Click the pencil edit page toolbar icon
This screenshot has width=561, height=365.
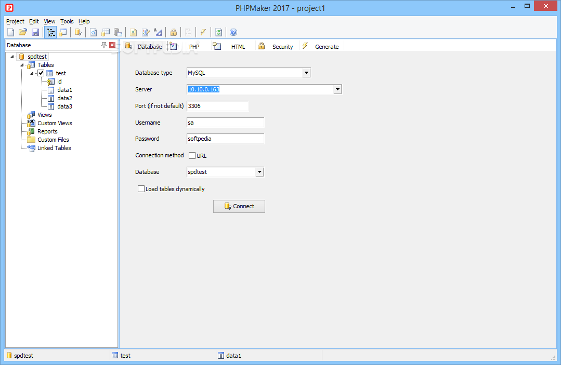point(146,33)
